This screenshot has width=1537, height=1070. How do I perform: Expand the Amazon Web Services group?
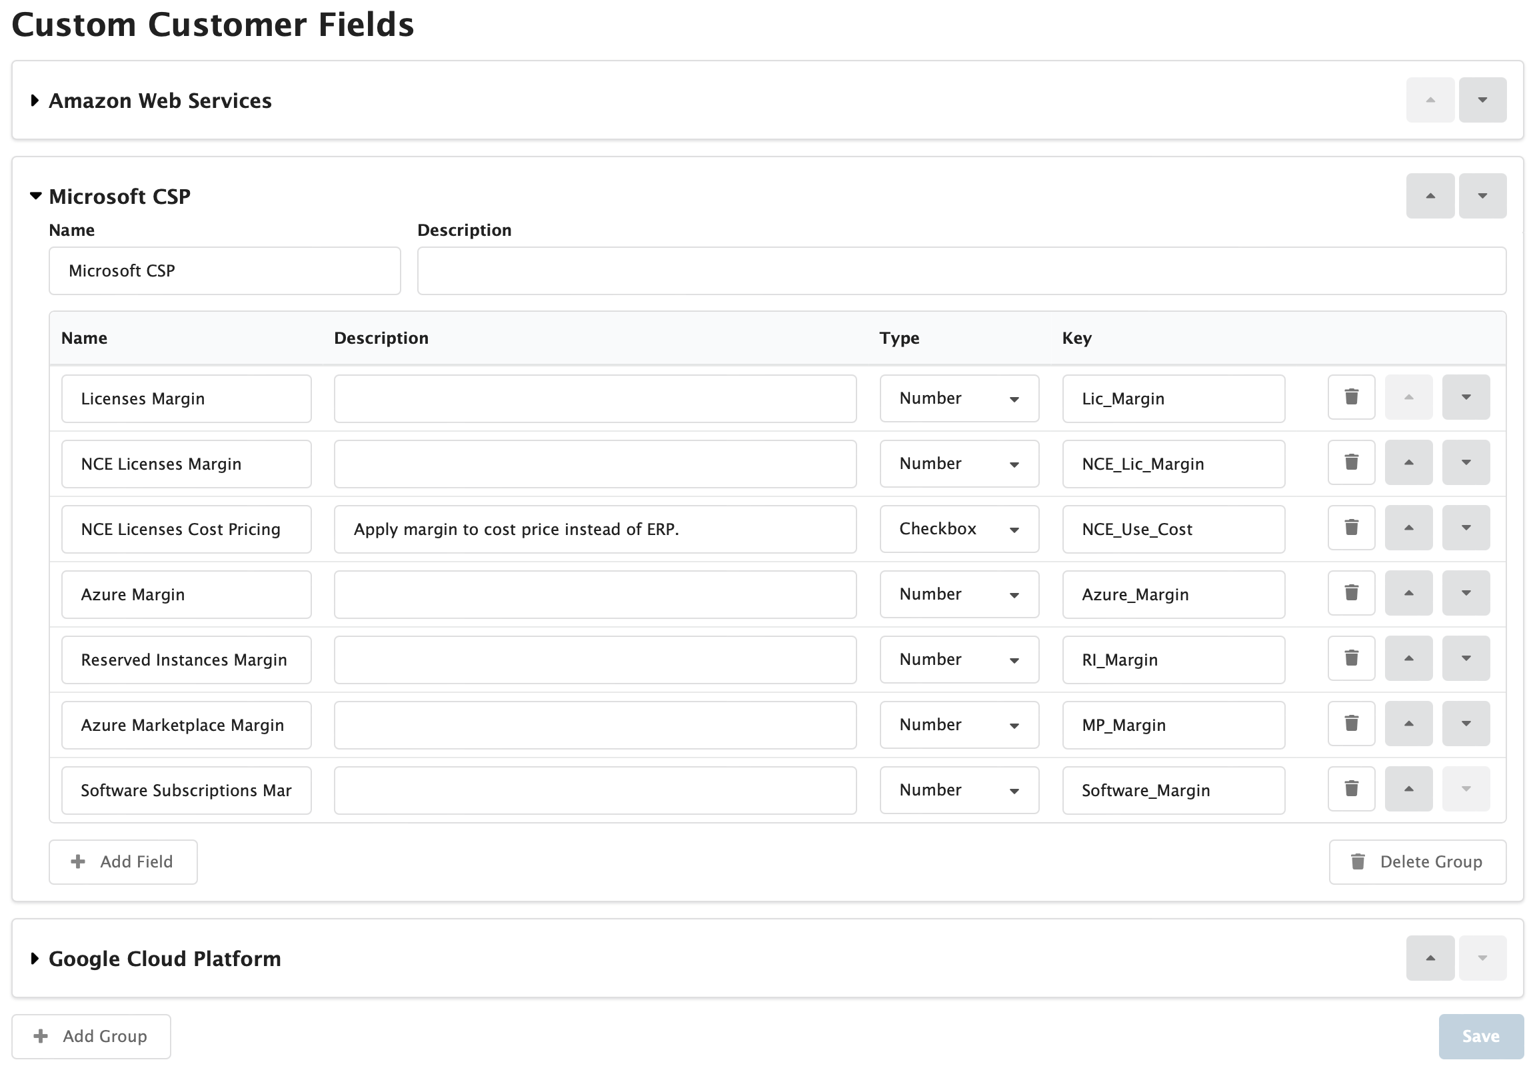(35, 101)
